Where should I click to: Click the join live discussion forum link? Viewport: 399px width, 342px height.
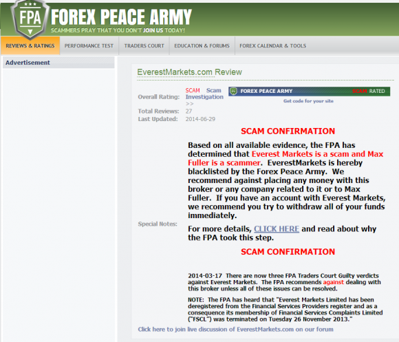tap(236, 330)
